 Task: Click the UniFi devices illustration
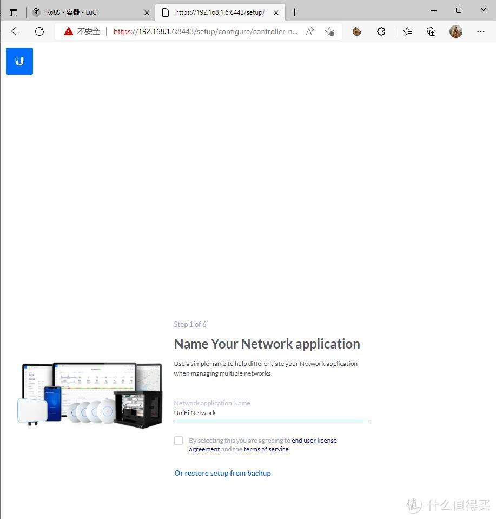[90, 395]
